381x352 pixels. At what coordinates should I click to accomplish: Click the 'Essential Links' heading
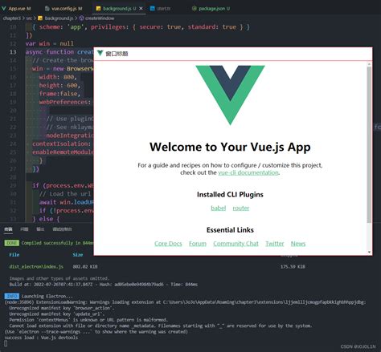pos(230,230)
